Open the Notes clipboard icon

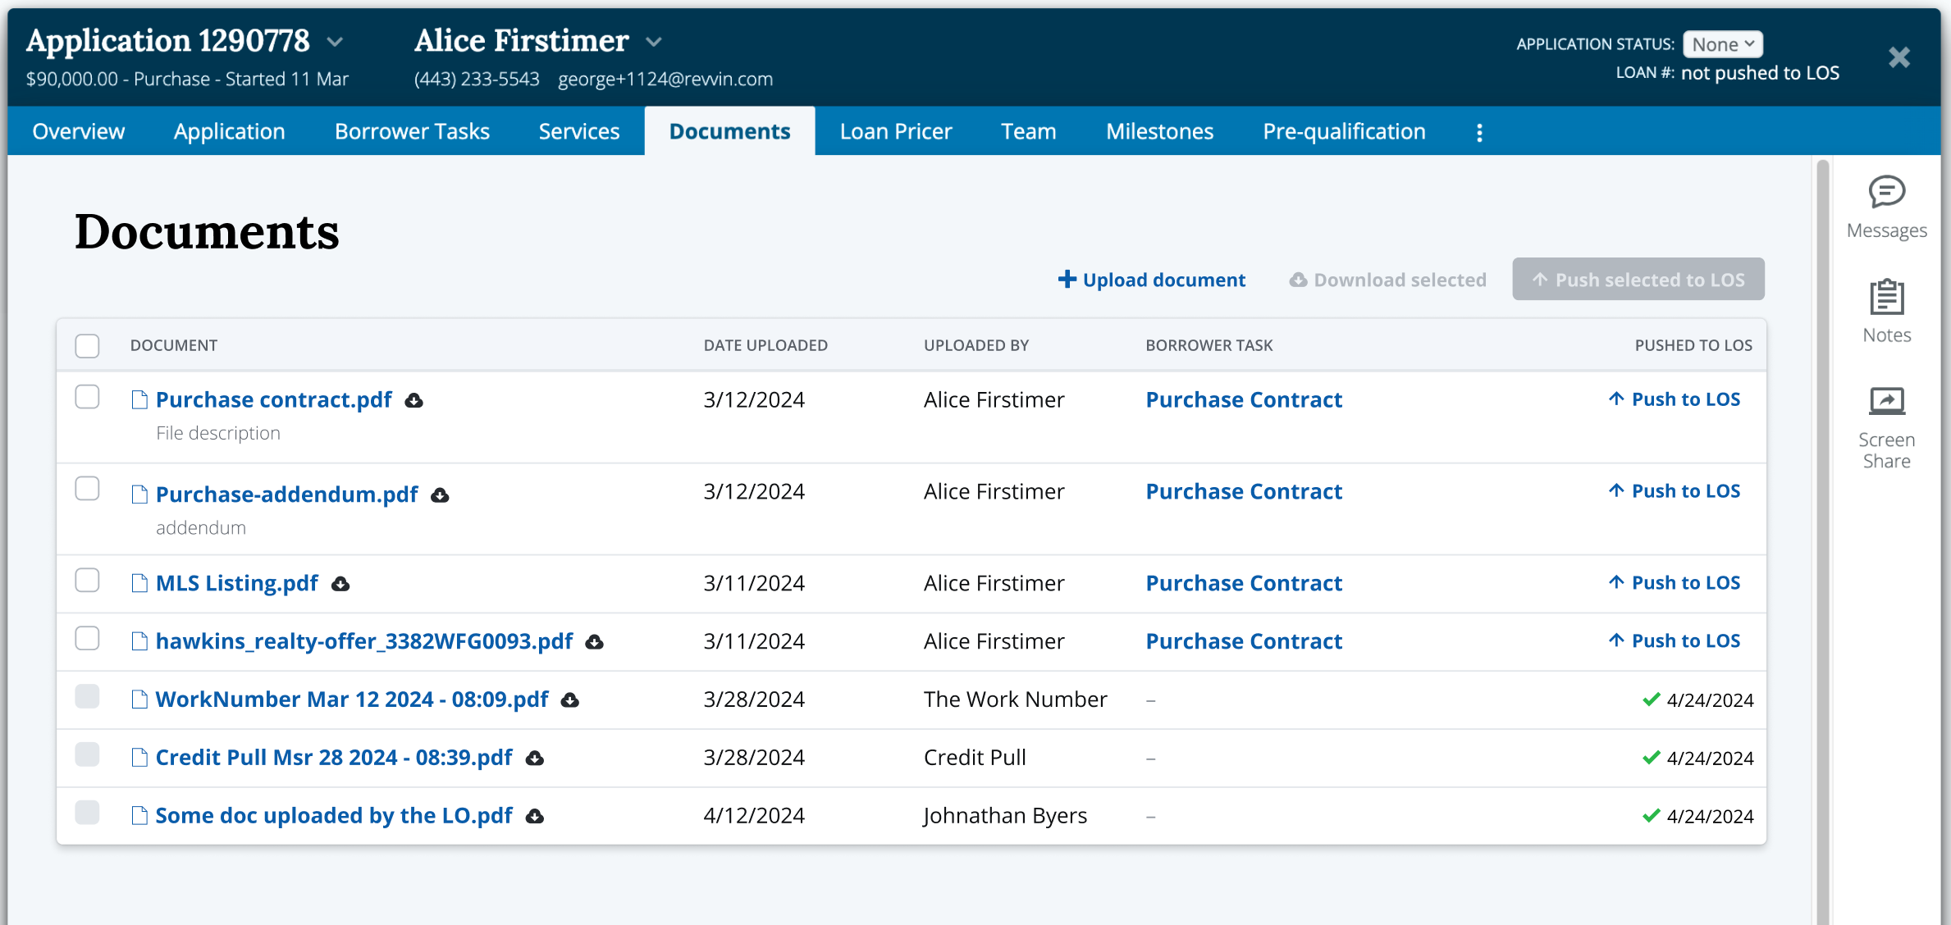pos(1886,297)
